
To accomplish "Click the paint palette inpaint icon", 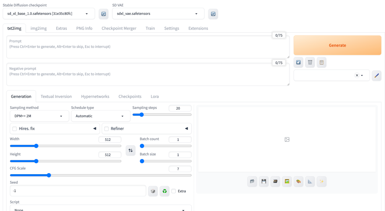I will (298, 181).
